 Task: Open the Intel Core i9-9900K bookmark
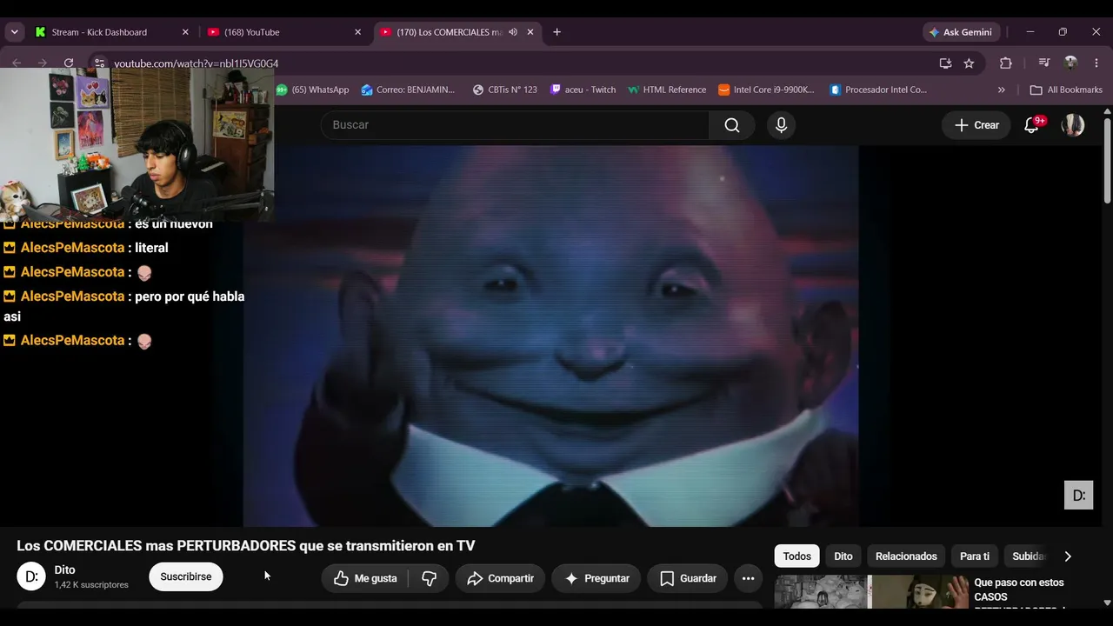pyautogui.click(x=766, y=90)
